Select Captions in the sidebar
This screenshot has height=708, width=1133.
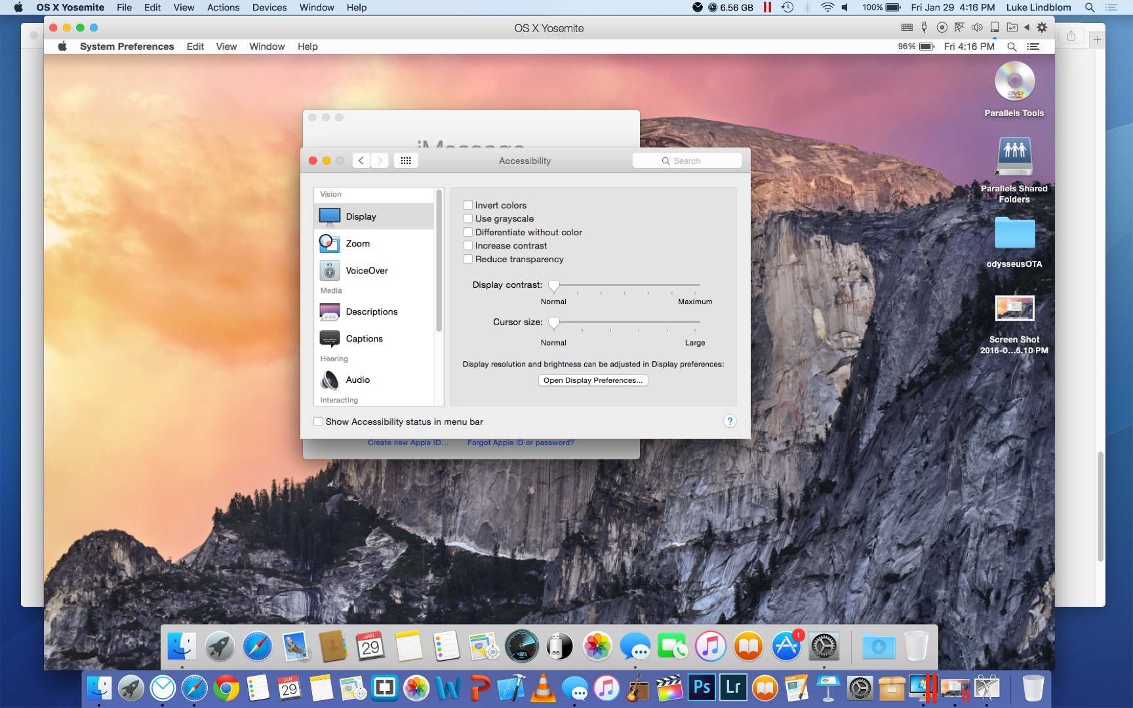coord(374,338)
